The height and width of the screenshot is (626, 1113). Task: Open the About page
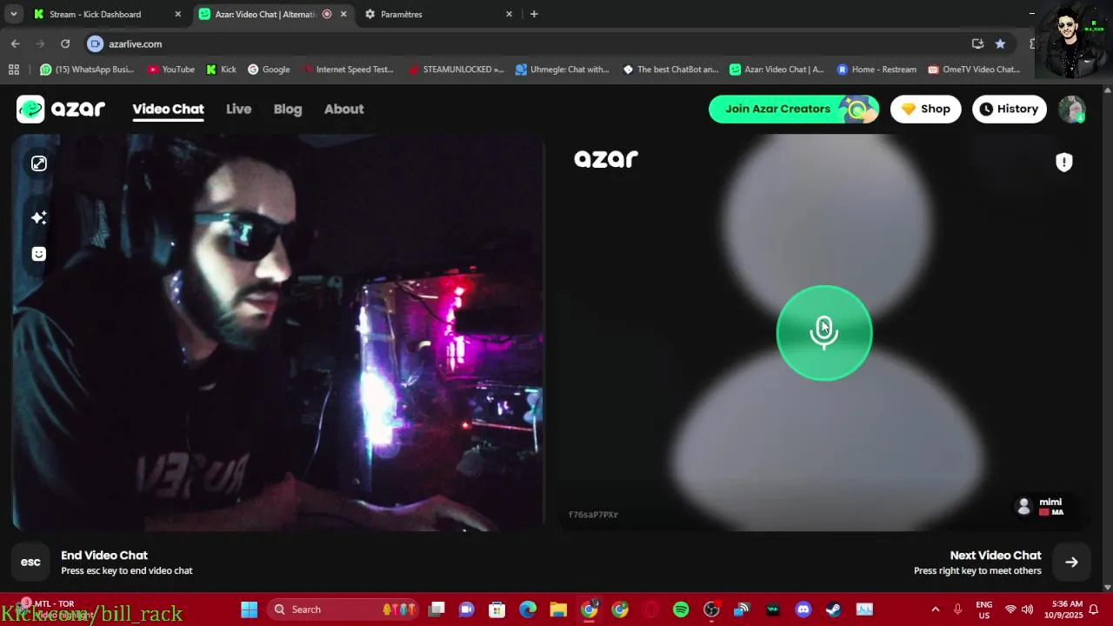point(343,109)
